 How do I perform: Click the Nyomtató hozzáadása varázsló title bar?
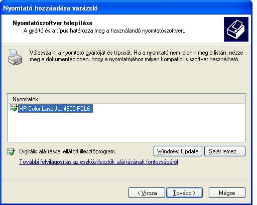[126, 8]
